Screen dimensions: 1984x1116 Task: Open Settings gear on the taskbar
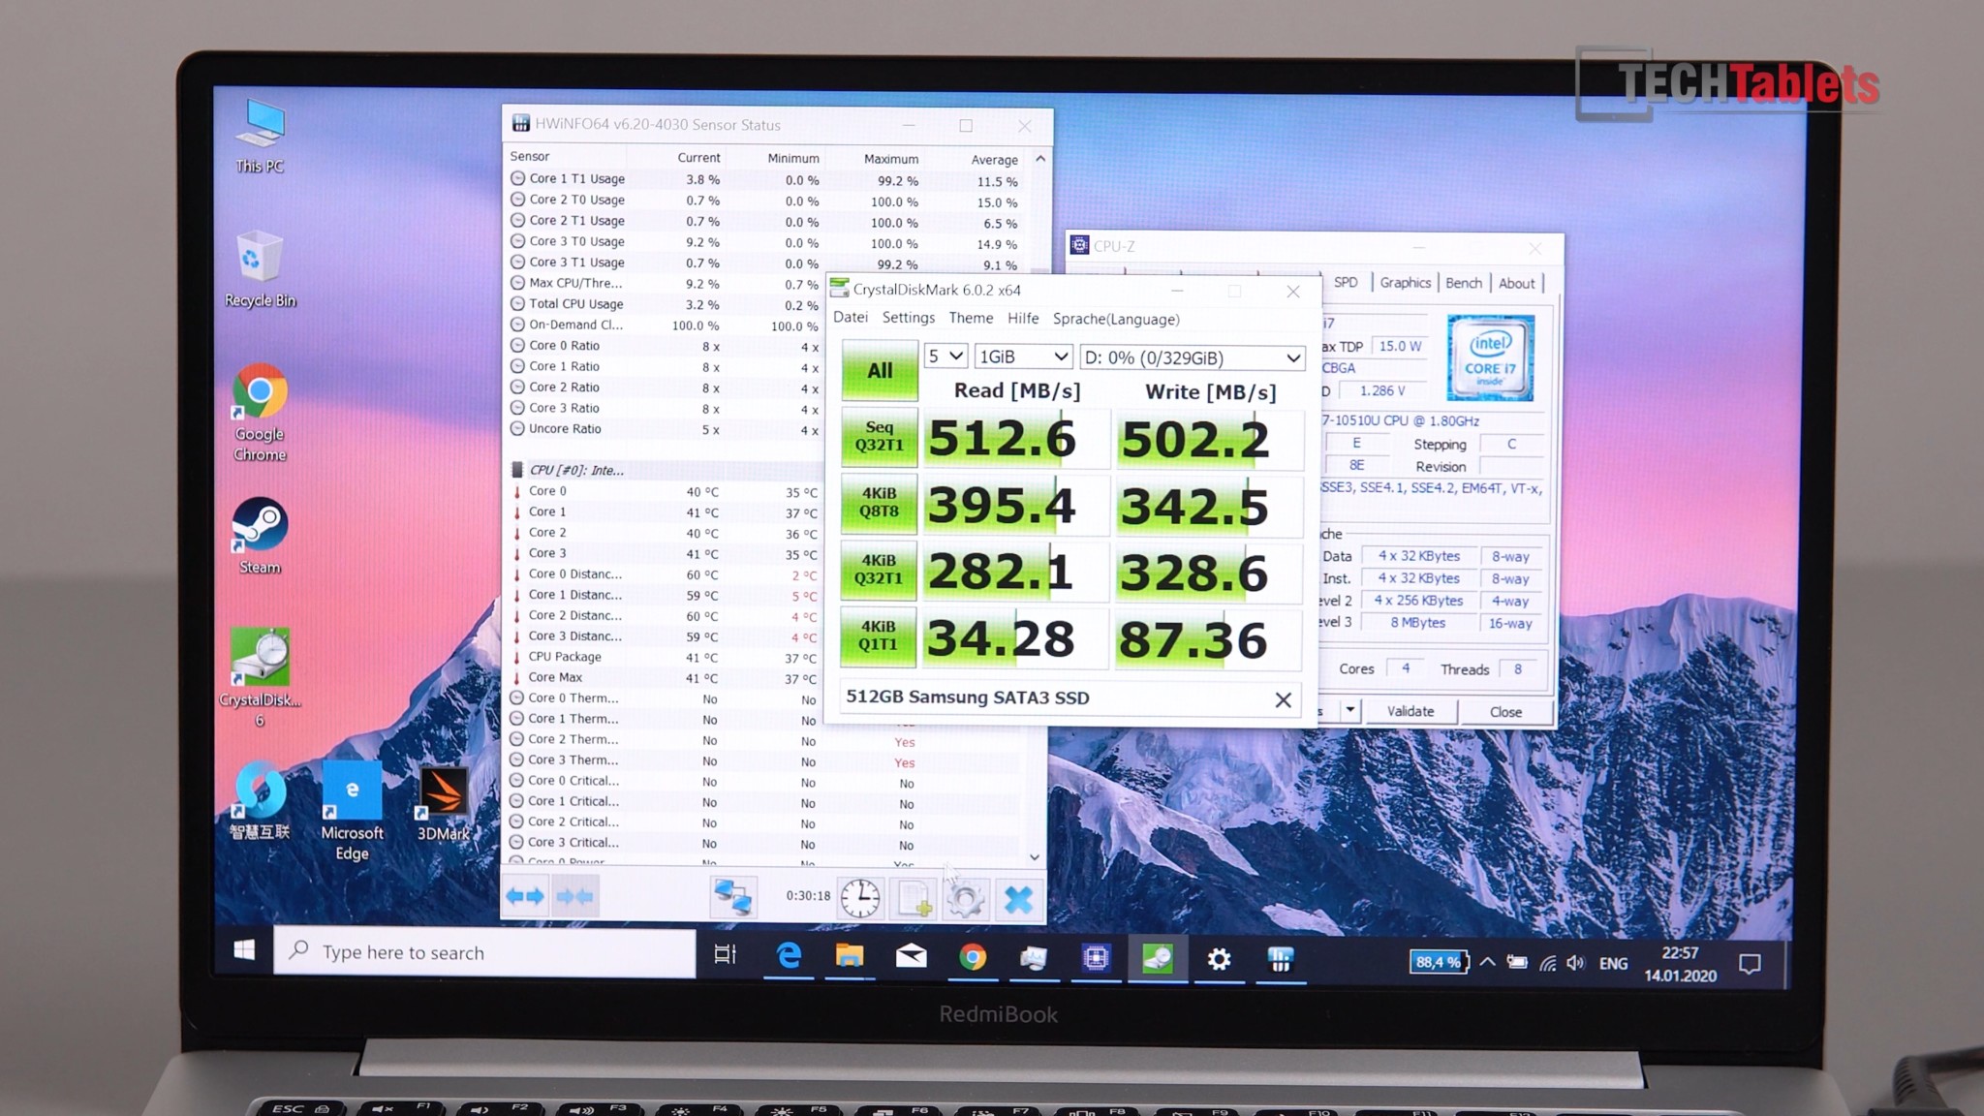(1219, 960)
